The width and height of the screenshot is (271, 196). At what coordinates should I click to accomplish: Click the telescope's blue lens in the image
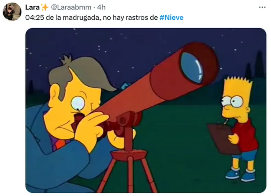coord(192,68)
